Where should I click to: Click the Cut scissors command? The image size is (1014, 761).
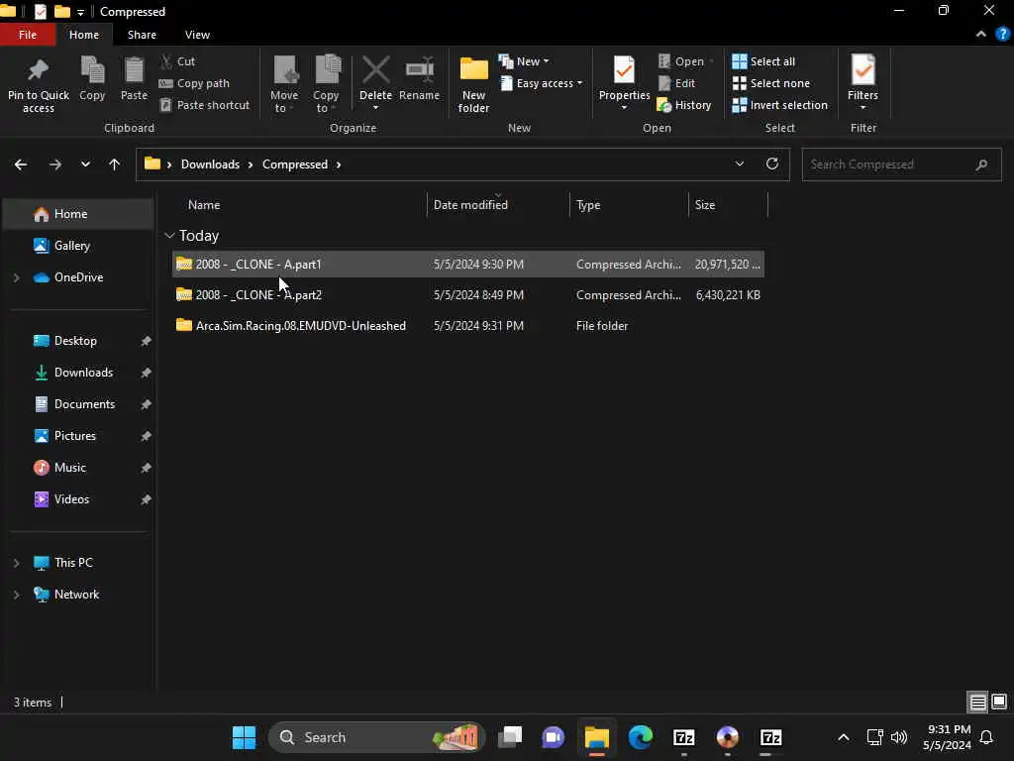click(178, 61)
